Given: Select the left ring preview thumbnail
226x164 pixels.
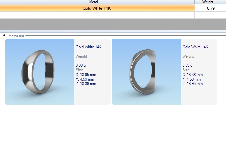Looking at the screenshot, I should pyautogui.click(x=40, y=72).
